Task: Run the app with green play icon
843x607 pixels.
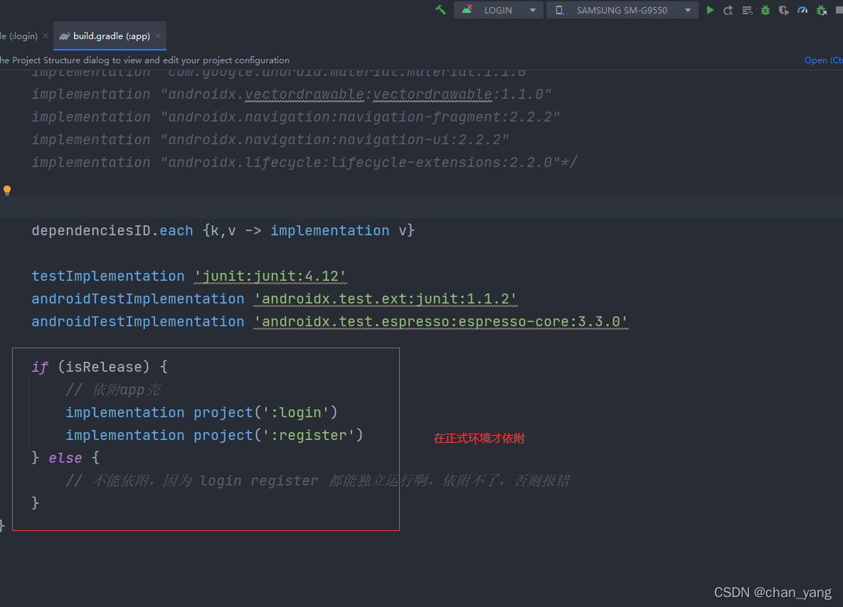Action: (710, 10)
